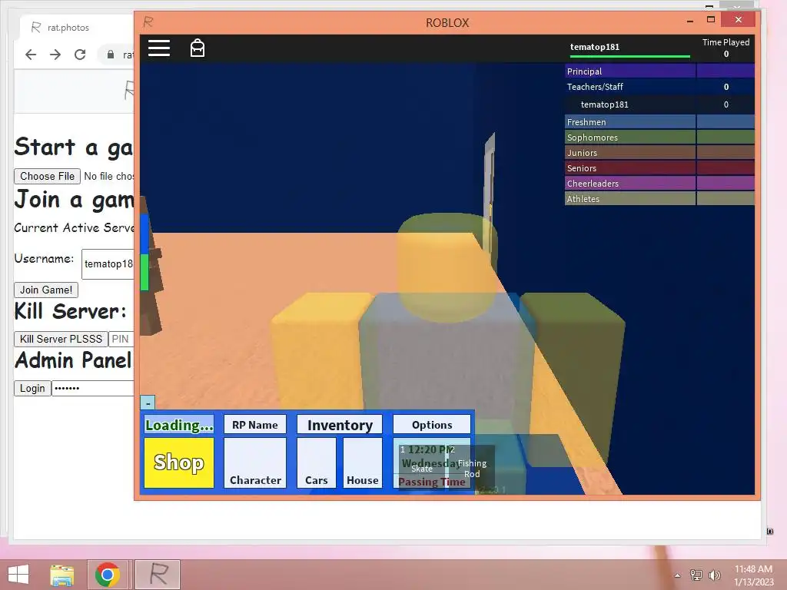Click the Kill Server PLSSS button

(x=61, y=339)
